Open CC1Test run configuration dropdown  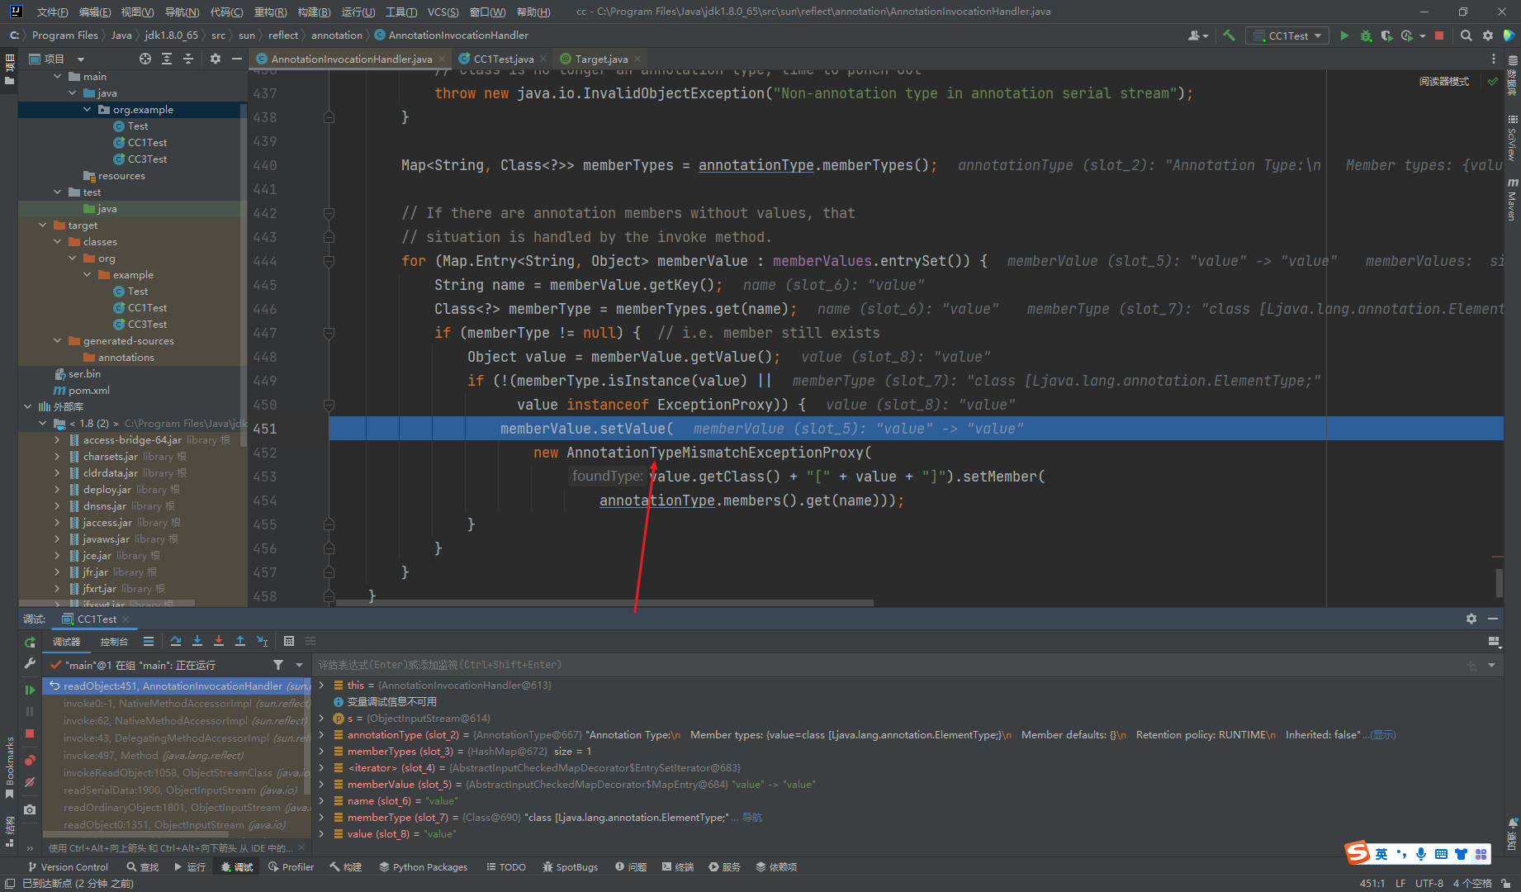(1288, 36)
